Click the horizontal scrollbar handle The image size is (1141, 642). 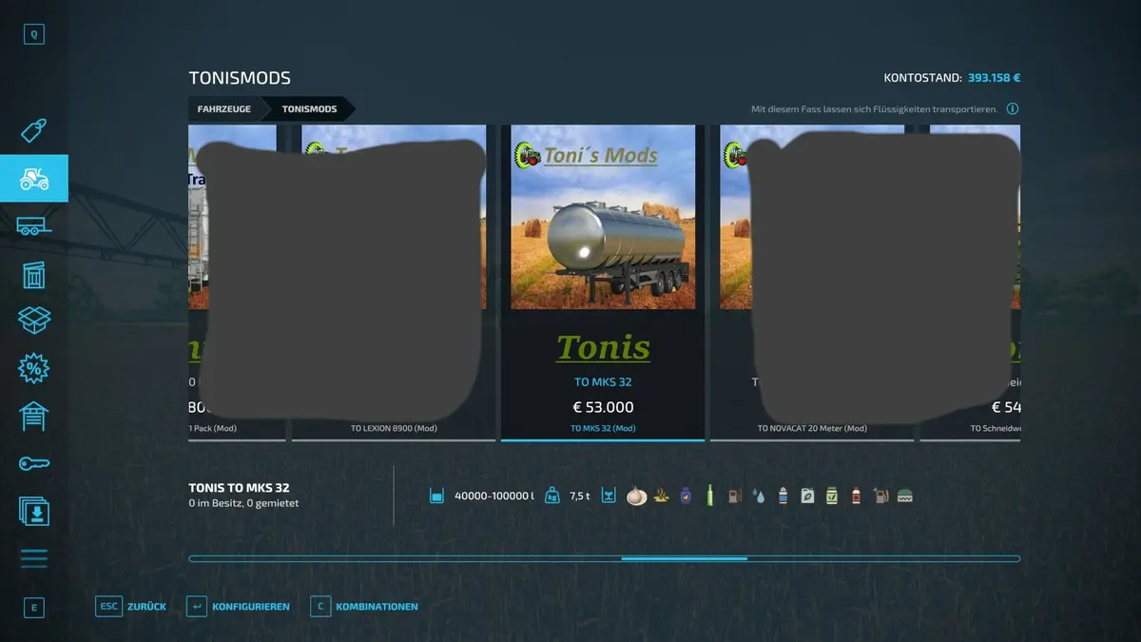click(x=685, y=558)
